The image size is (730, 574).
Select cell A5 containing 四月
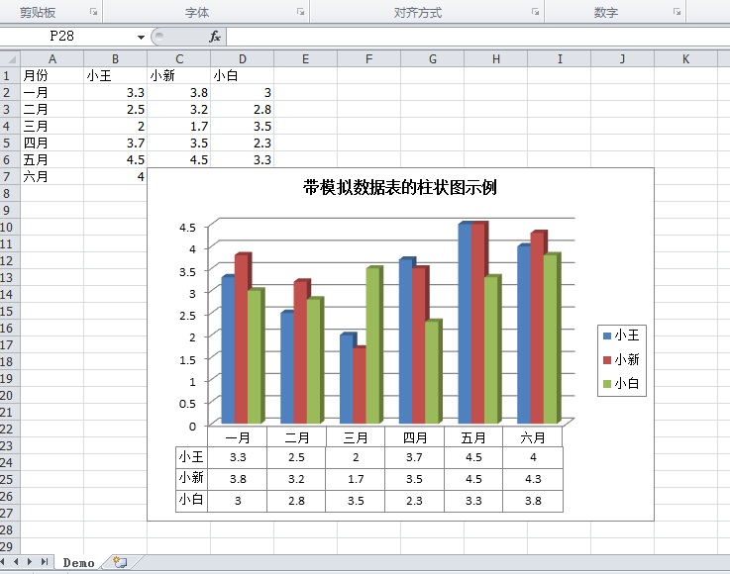(x=52, y=143)
